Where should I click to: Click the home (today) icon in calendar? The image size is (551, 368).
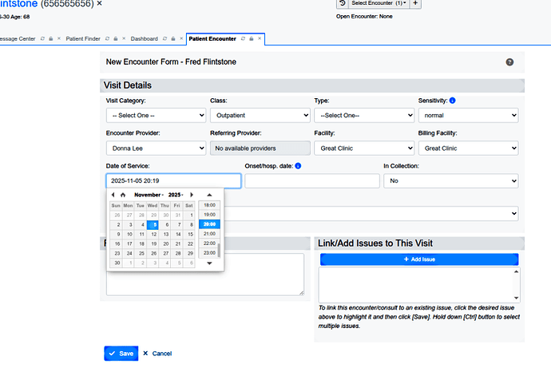[123, 195]
